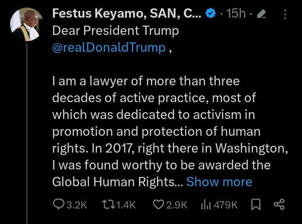Open Festus Keyamo's profile picture
This screenshot has width=302, height=224.
tap(27, 24)
